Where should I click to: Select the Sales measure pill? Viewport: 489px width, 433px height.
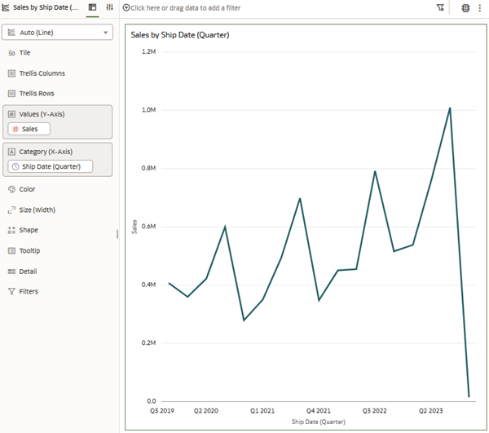pyautogui.click(x=29, y=129)
